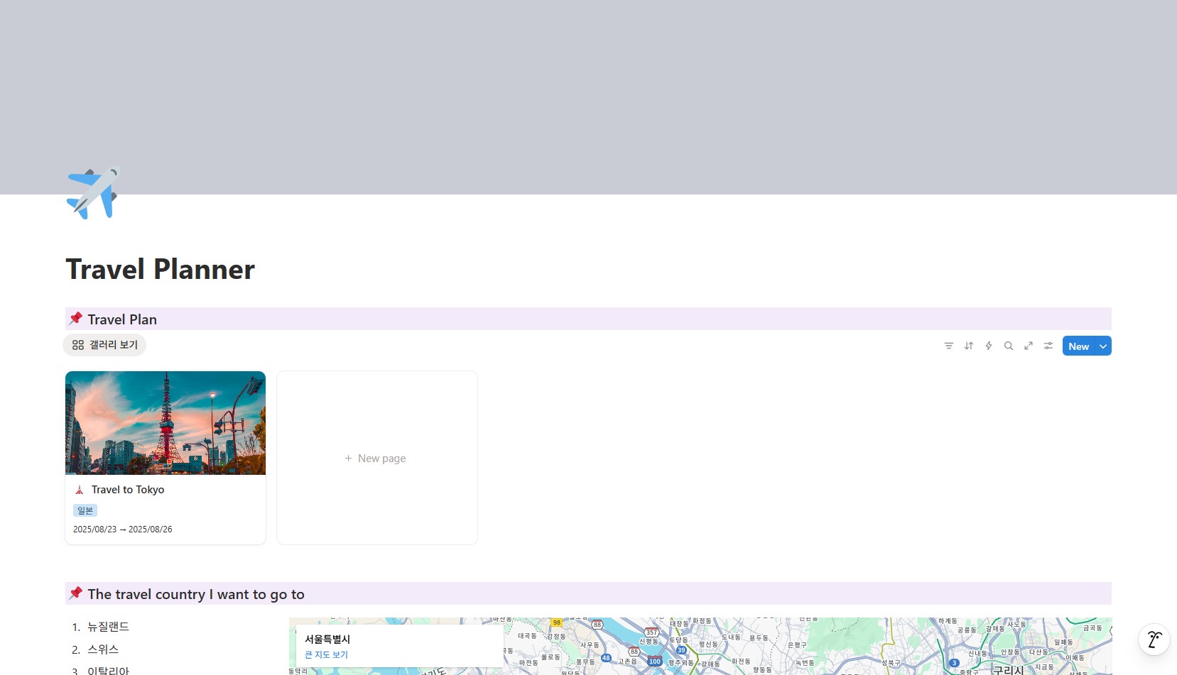Click the Travel Planner title
The height and width of the screenshot is (675, 1177).
(x=160, y=270)
